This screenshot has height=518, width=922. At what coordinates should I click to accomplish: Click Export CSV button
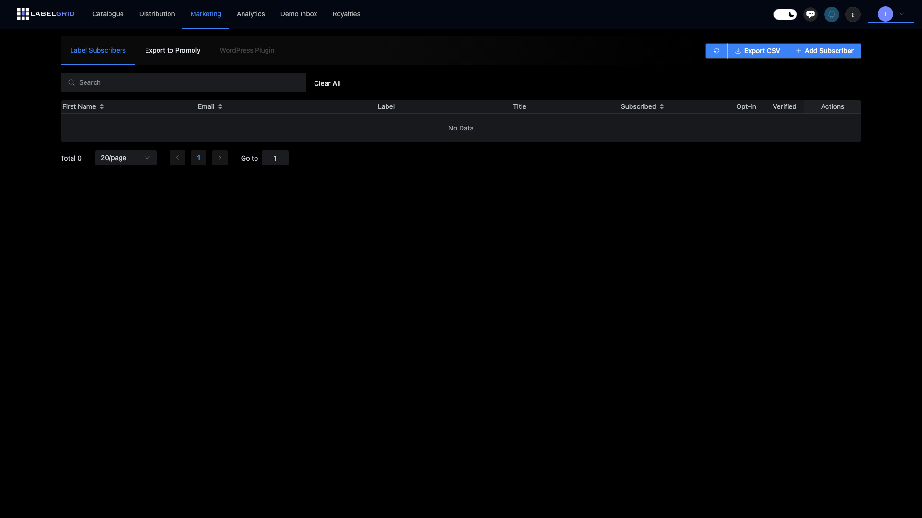tap(757, 51)
